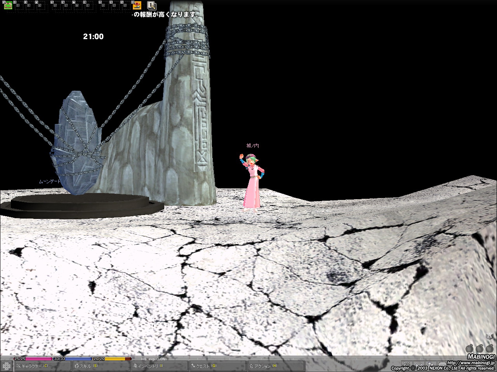Open the アクション (N) menu
Screen dimensions: 497x372
[x=276, y=366]
